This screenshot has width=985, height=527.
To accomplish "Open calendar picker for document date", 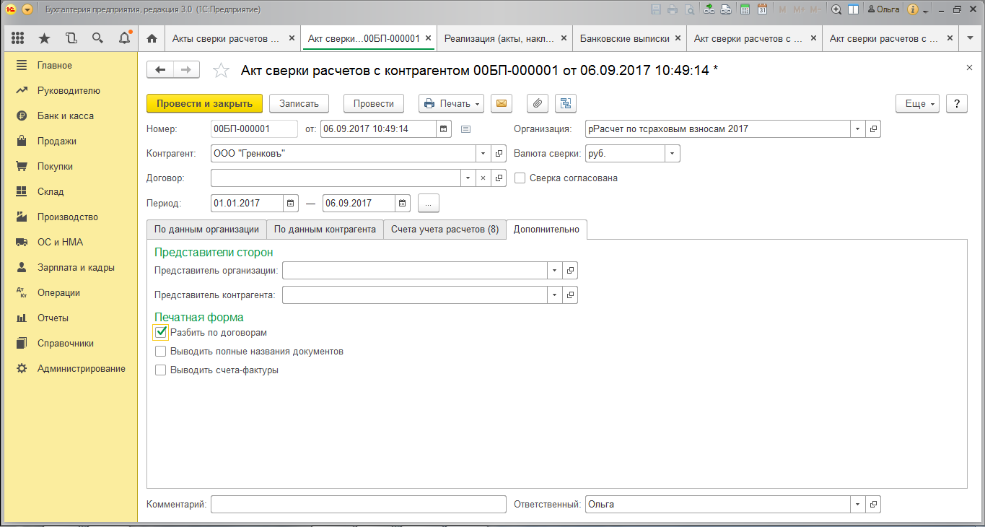I will (444, 129).
